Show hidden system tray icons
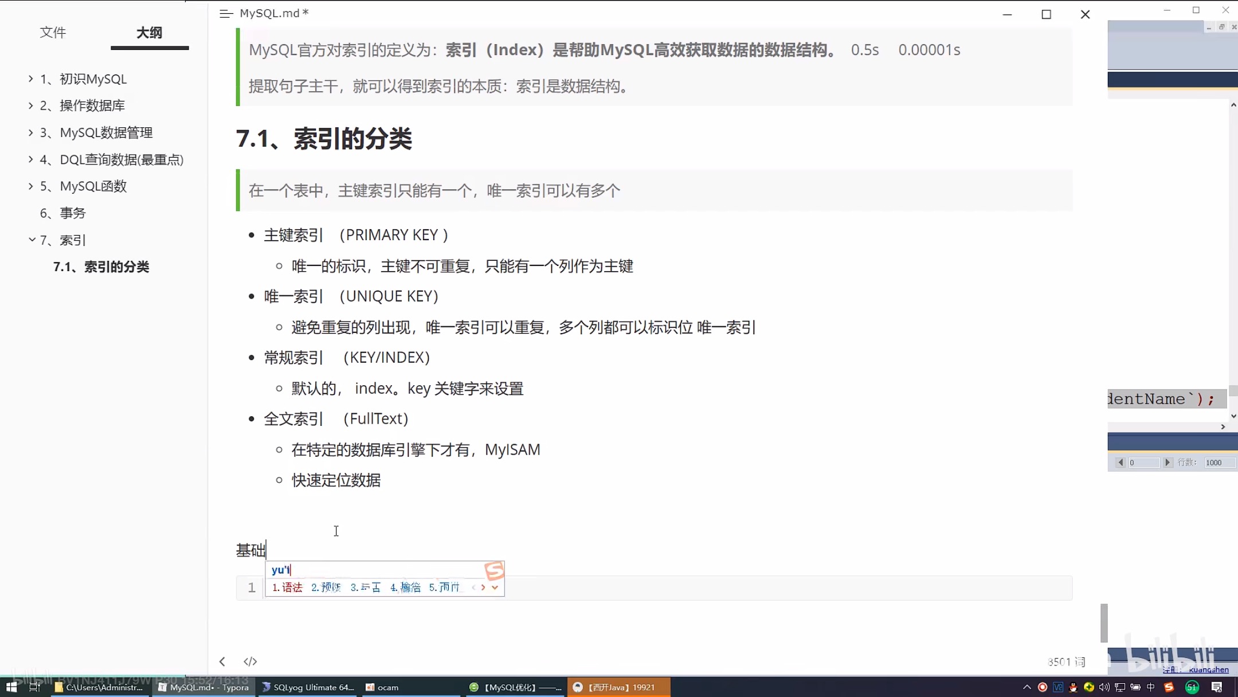 [1027, 687]
